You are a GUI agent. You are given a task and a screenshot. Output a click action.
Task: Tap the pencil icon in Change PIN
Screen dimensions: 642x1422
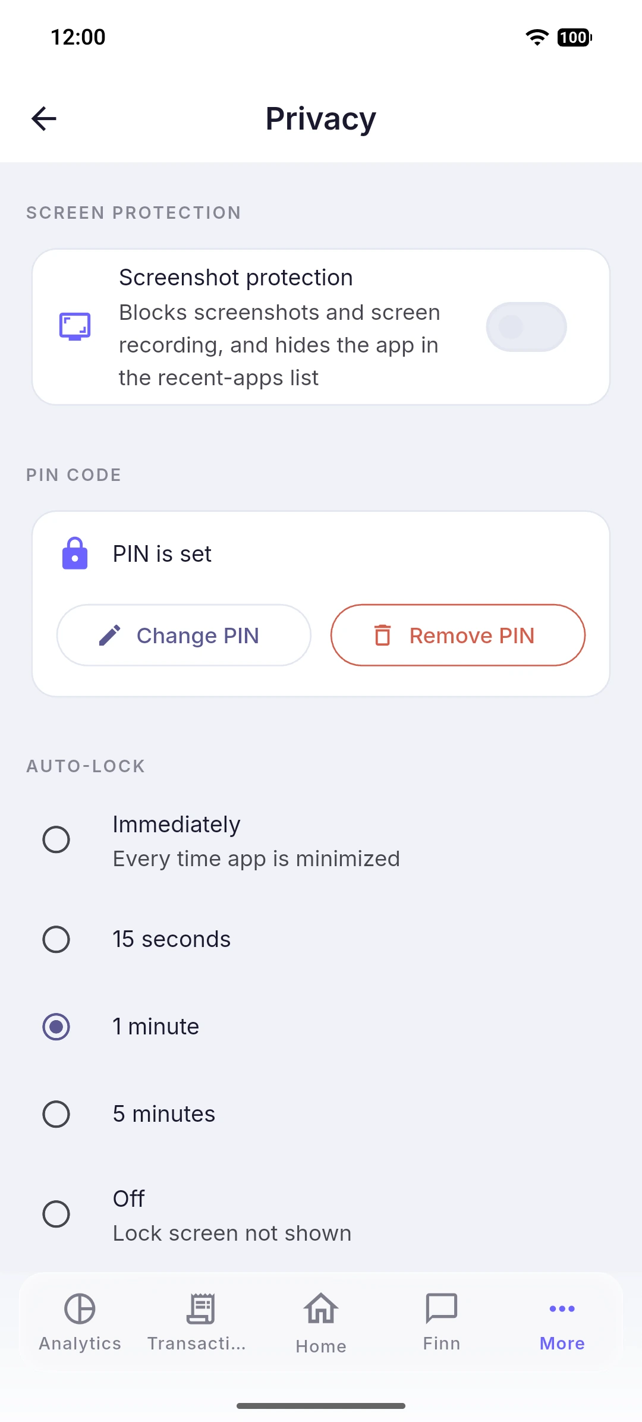110,636
